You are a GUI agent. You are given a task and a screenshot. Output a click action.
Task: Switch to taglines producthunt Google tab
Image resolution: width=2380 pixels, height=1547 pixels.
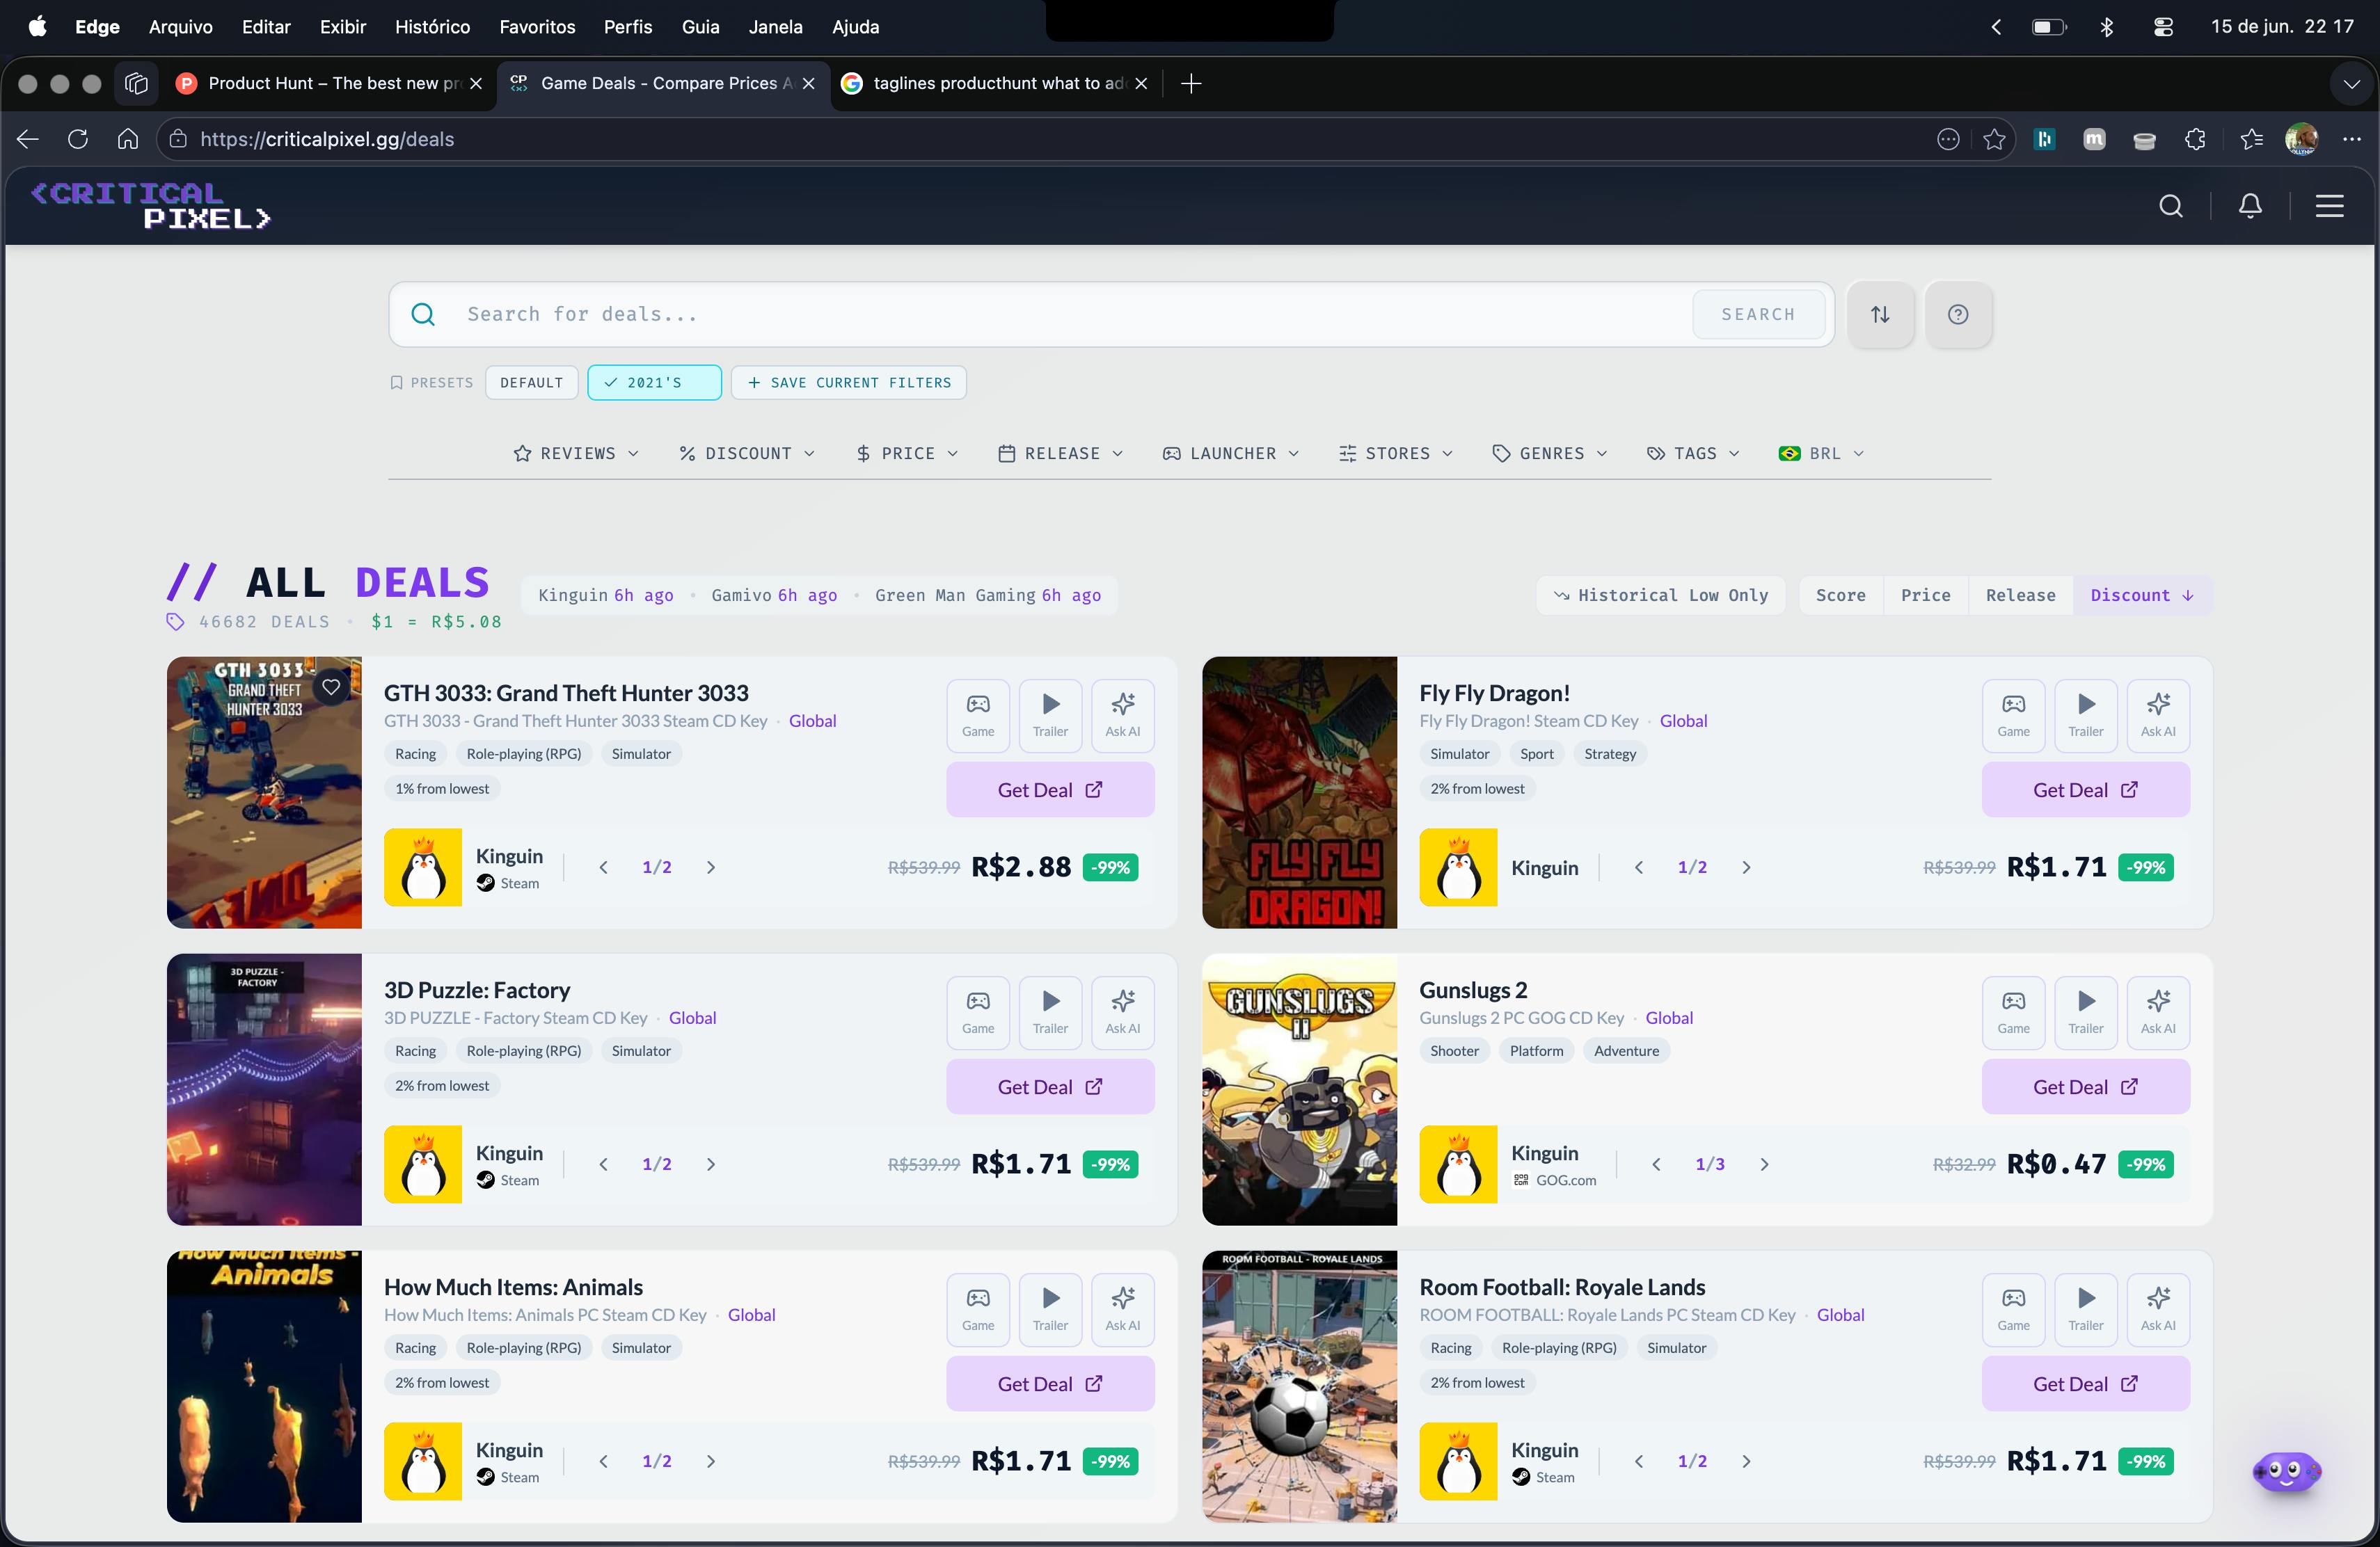(996, 83)
